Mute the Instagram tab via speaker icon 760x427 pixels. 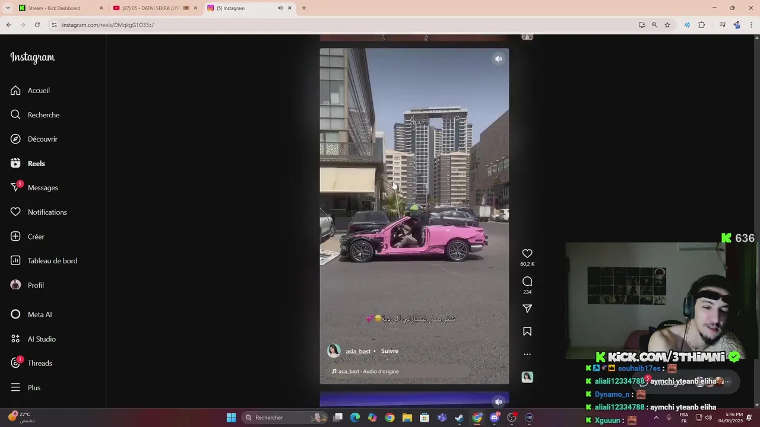(x=280, y=8)
